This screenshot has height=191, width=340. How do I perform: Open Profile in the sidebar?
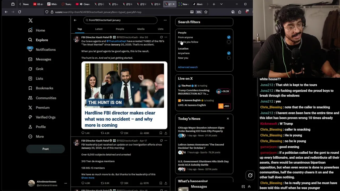37,127
